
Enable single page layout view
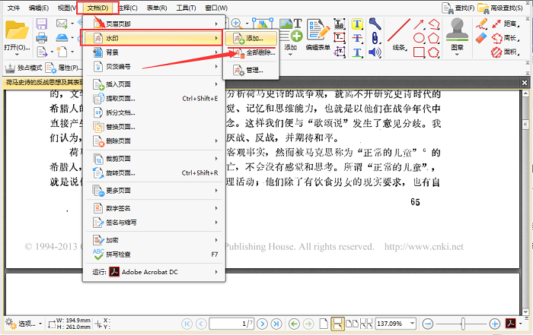click(324, 324)
